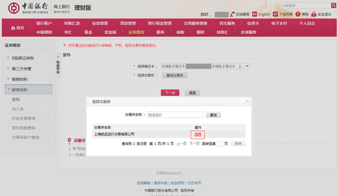This screenshot has height=196, width=338.
Task: Click the 查询 button in dialog
Action: point(213,115)
